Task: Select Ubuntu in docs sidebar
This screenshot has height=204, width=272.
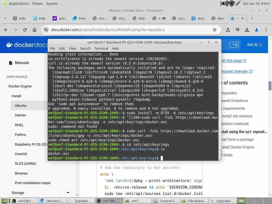Action: pos(21,106)
